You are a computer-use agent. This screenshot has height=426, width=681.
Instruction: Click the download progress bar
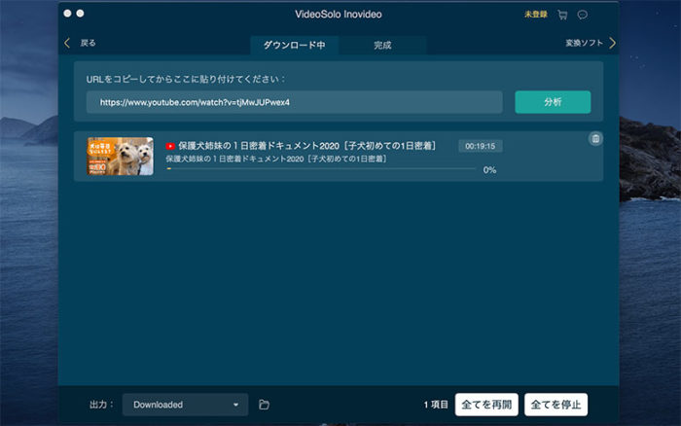point(321,169)
